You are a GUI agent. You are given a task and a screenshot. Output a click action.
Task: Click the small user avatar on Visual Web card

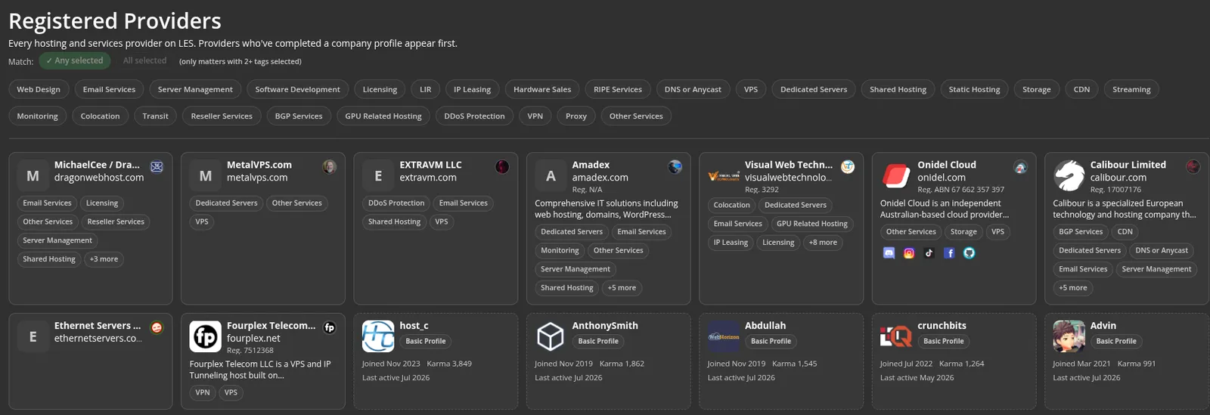click(x=848, y=167)
